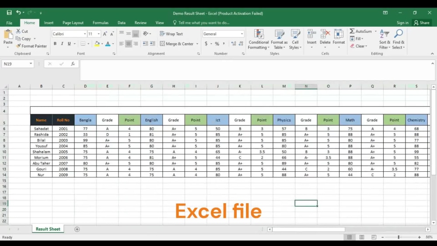
Task: Expand the Name Box dropdown arrow
Action: click(31, 64)
